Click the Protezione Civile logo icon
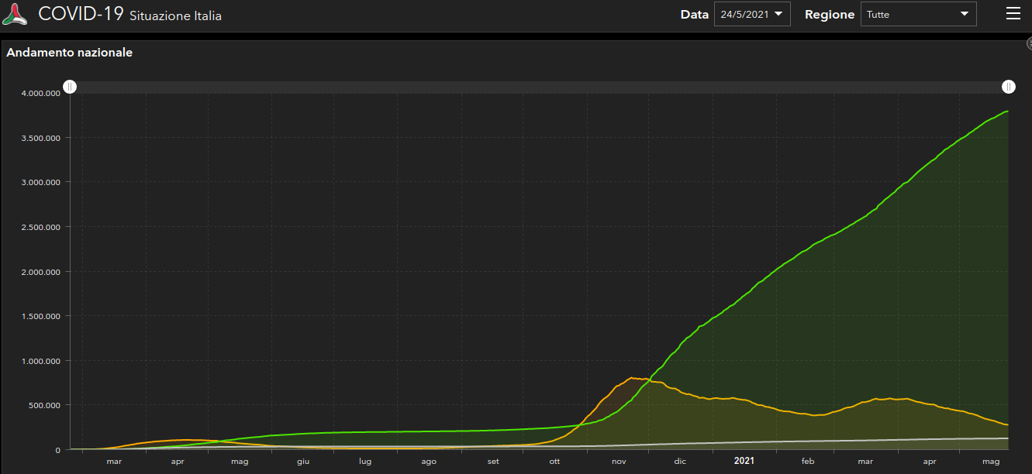This screenshot has height=474, width=1032. pyautogui.click(x=15, y=14)
